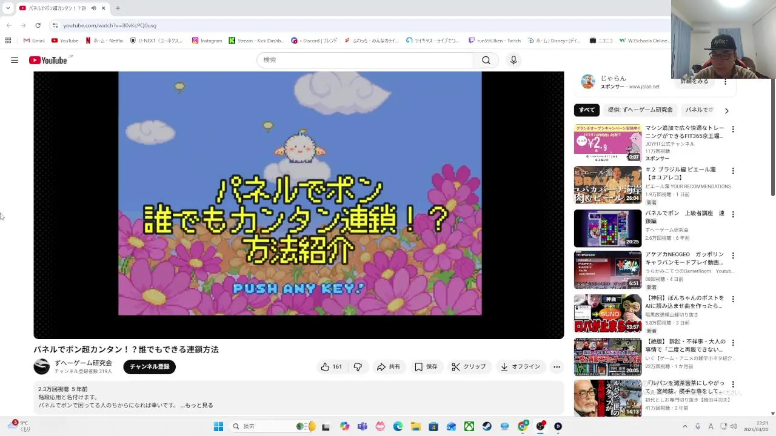Open the アケアカNEOGEO ガッポリン thumbnail
Image resolution: width=776 pixels, height=436 pixels.
[x=607, y=270]
